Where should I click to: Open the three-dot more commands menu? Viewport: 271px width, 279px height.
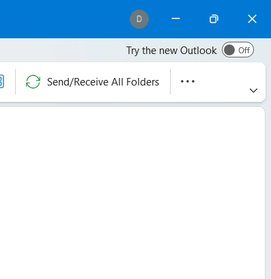(188, 81)
